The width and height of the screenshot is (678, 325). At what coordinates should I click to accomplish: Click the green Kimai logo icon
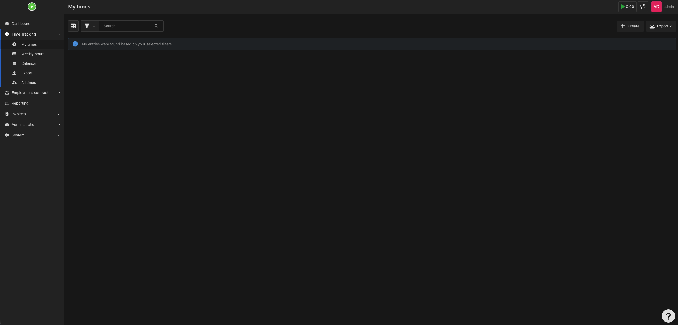pos(32,7)
